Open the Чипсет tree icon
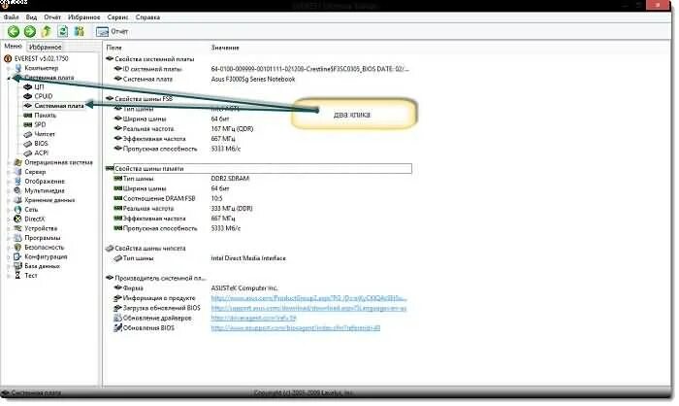Image resolution: width=679 pixels, height=406 pixels. (x=28, y=134)
